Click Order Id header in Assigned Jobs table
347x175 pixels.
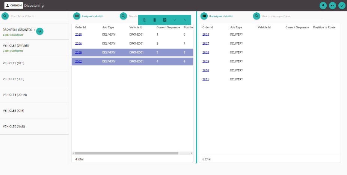click(x=80, y=27)
